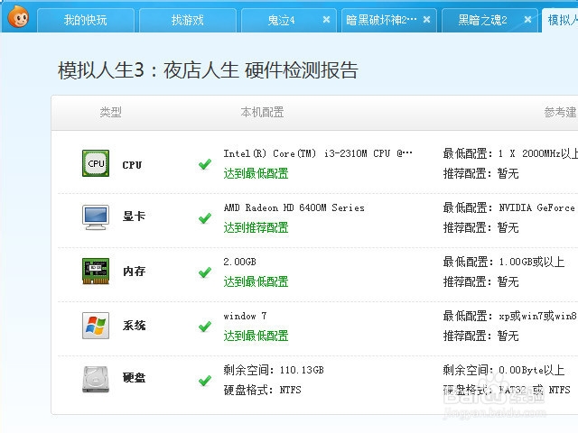Image resolution: width=578 pixels, height=433 pixels.
Task: Click 达到最低配置 status under window 7
Action: point(256,336)
